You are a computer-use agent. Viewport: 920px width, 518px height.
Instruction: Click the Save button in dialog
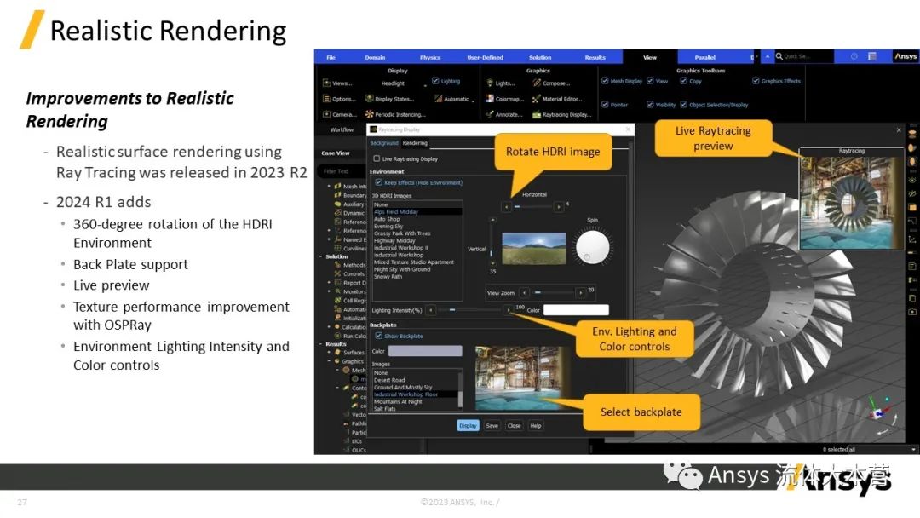[492, 425]
